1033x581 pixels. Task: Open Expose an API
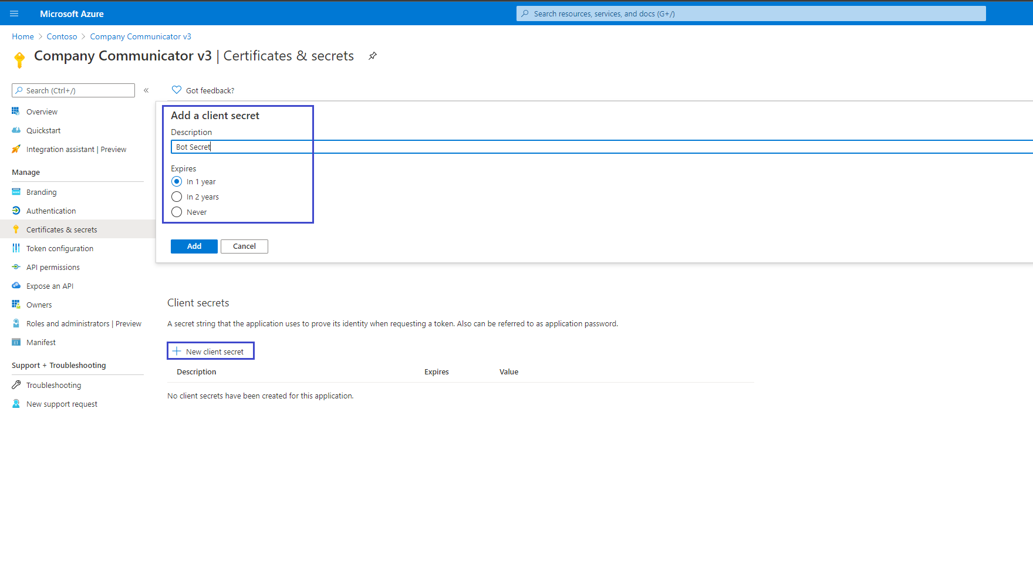[50, 286]
